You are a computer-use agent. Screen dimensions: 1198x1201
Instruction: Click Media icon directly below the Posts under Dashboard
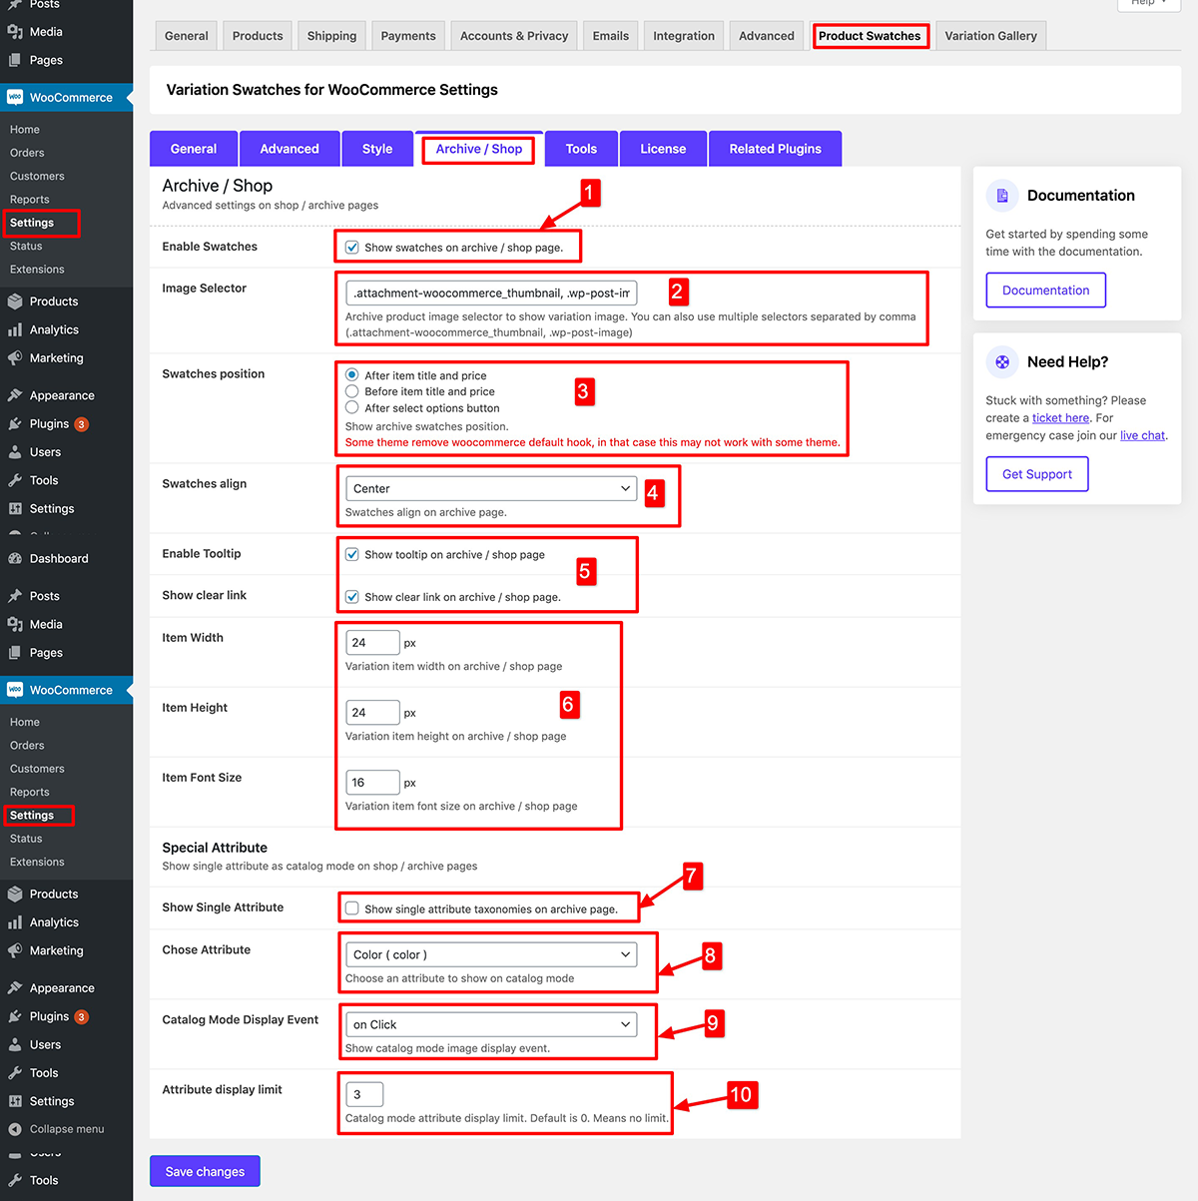click(x=15, y=625)
